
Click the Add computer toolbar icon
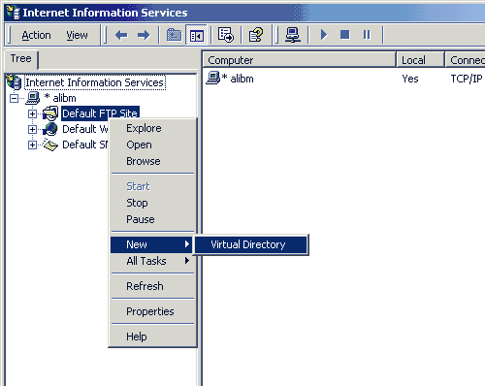point(293,35)
